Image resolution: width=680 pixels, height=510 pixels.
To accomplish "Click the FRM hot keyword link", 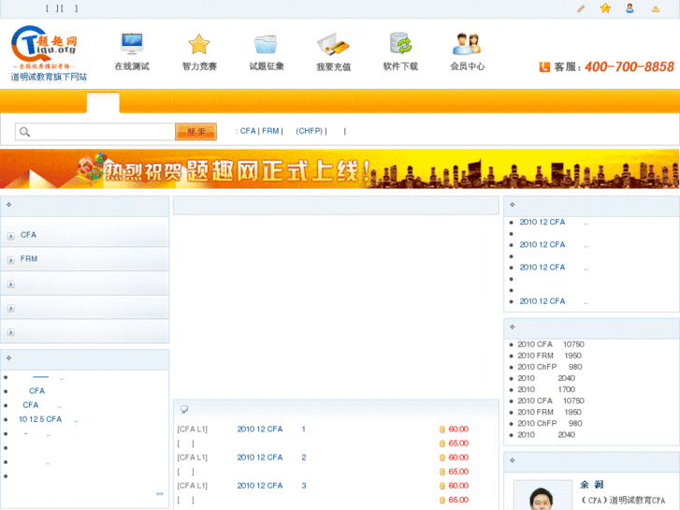I will pos(270,131).
